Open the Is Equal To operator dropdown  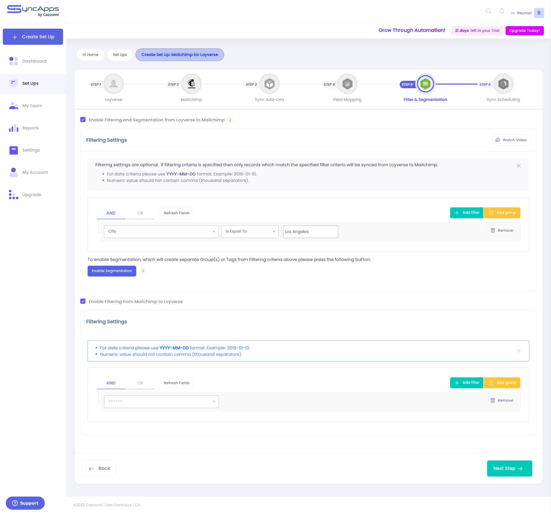tap(250, 232)
